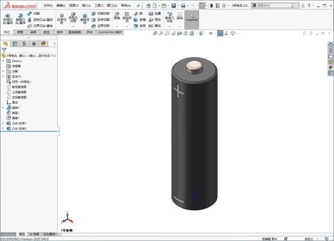This screenshot has height=241, width=334.
Task: Open the 文件 (File) menu
Action: (48, 6)
